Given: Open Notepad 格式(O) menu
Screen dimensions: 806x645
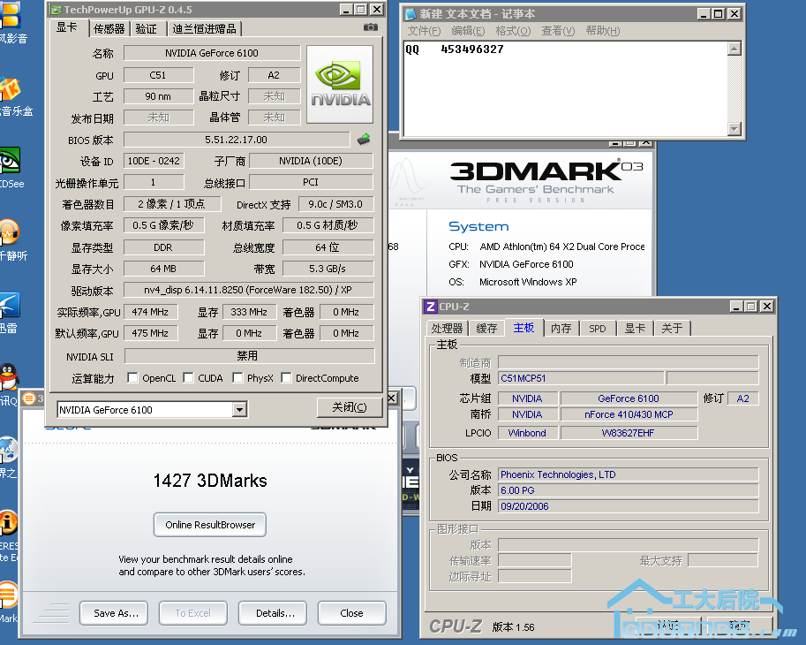Looking at the screenshot, I should click(x=513, y=31).
